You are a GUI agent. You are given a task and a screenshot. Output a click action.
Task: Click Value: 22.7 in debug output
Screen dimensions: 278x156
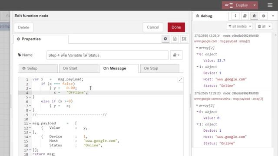tap(214, 61)
